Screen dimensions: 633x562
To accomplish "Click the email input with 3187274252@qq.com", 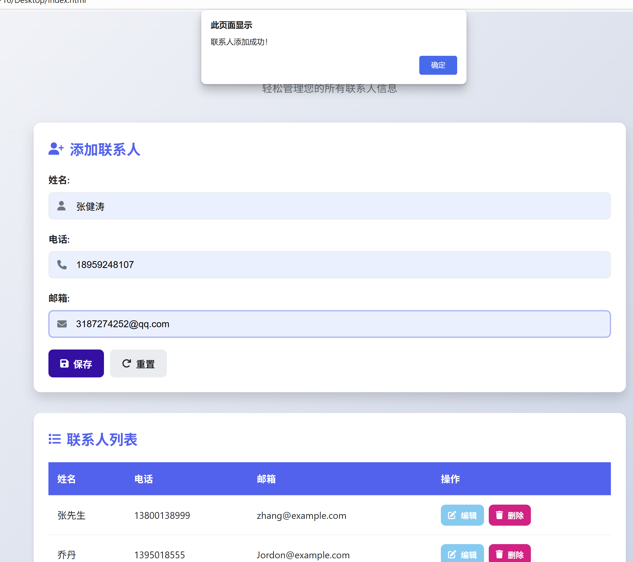I will (329, 324).
